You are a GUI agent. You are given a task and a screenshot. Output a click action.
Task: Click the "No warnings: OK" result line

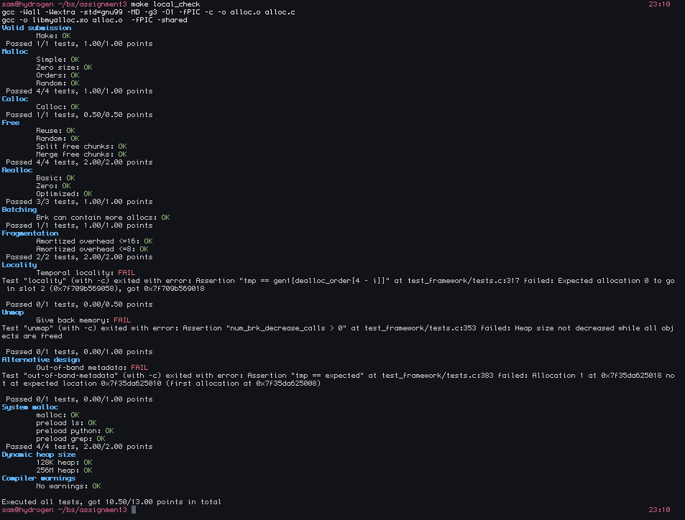tap(68, 486)
